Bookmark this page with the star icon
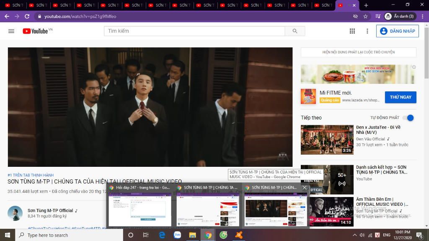 [x=365, y=16]
